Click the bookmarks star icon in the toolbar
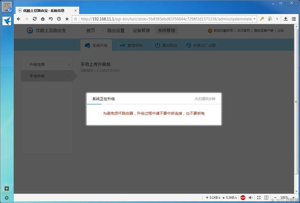The width and height of the screenshot is (300, 203). [x=67, y=19]
